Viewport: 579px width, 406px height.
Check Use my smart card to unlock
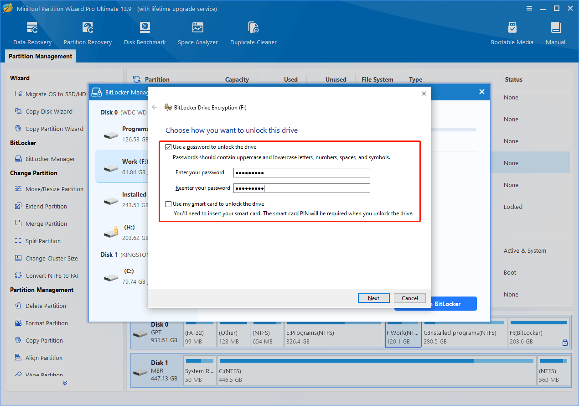169,204
